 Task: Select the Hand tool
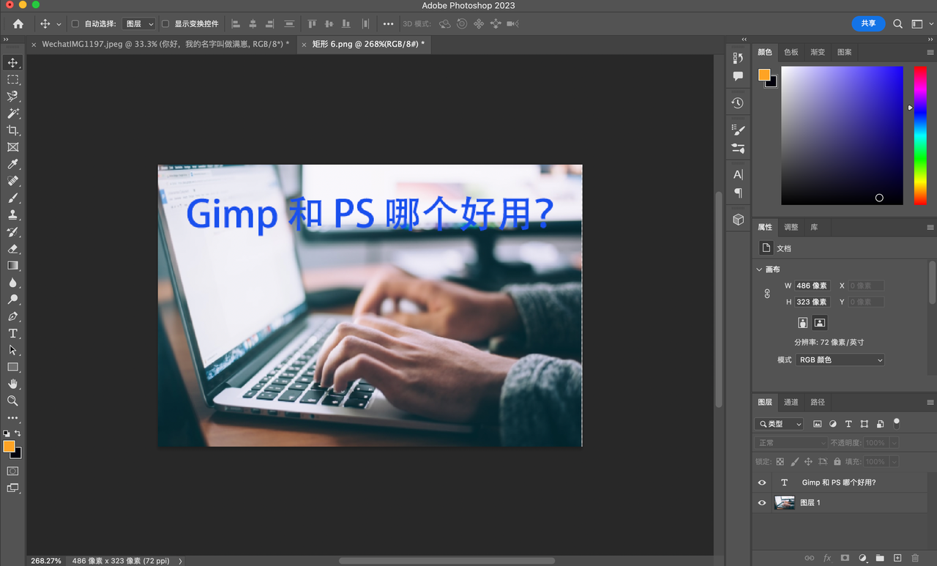point(12,384)
